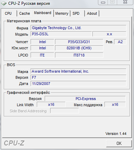Click the LPCIO label

(23, 55)
